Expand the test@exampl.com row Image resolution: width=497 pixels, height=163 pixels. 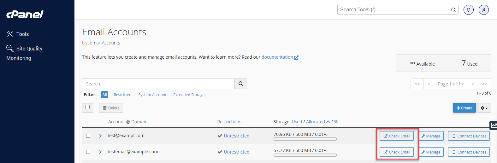tap(100, 136)
